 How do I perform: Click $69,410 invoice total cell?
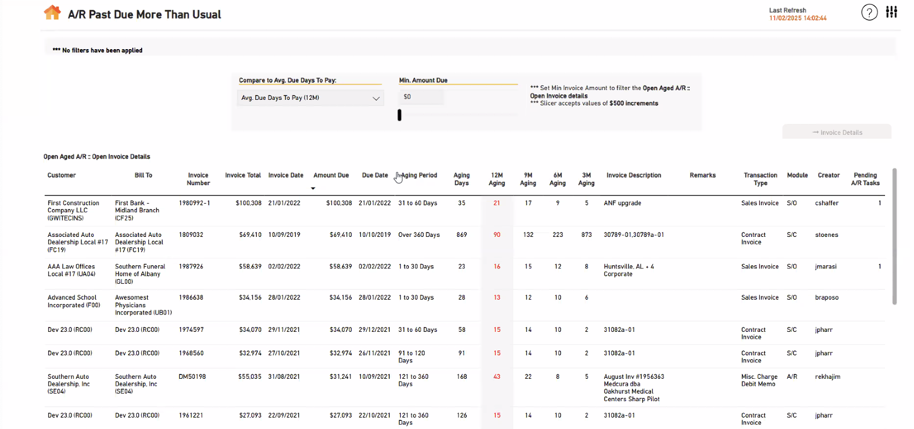point(250,235)
